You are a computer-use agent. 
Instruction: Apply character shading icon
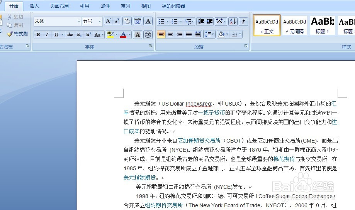click(x=138, y=35)
